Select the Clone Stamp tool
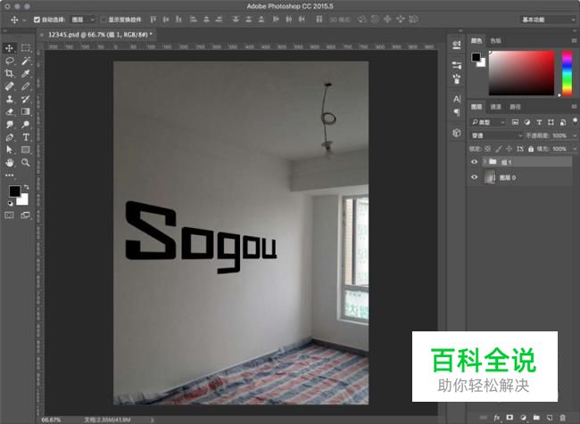This screenshot has height=424, width=580. (x=9, y=99)
